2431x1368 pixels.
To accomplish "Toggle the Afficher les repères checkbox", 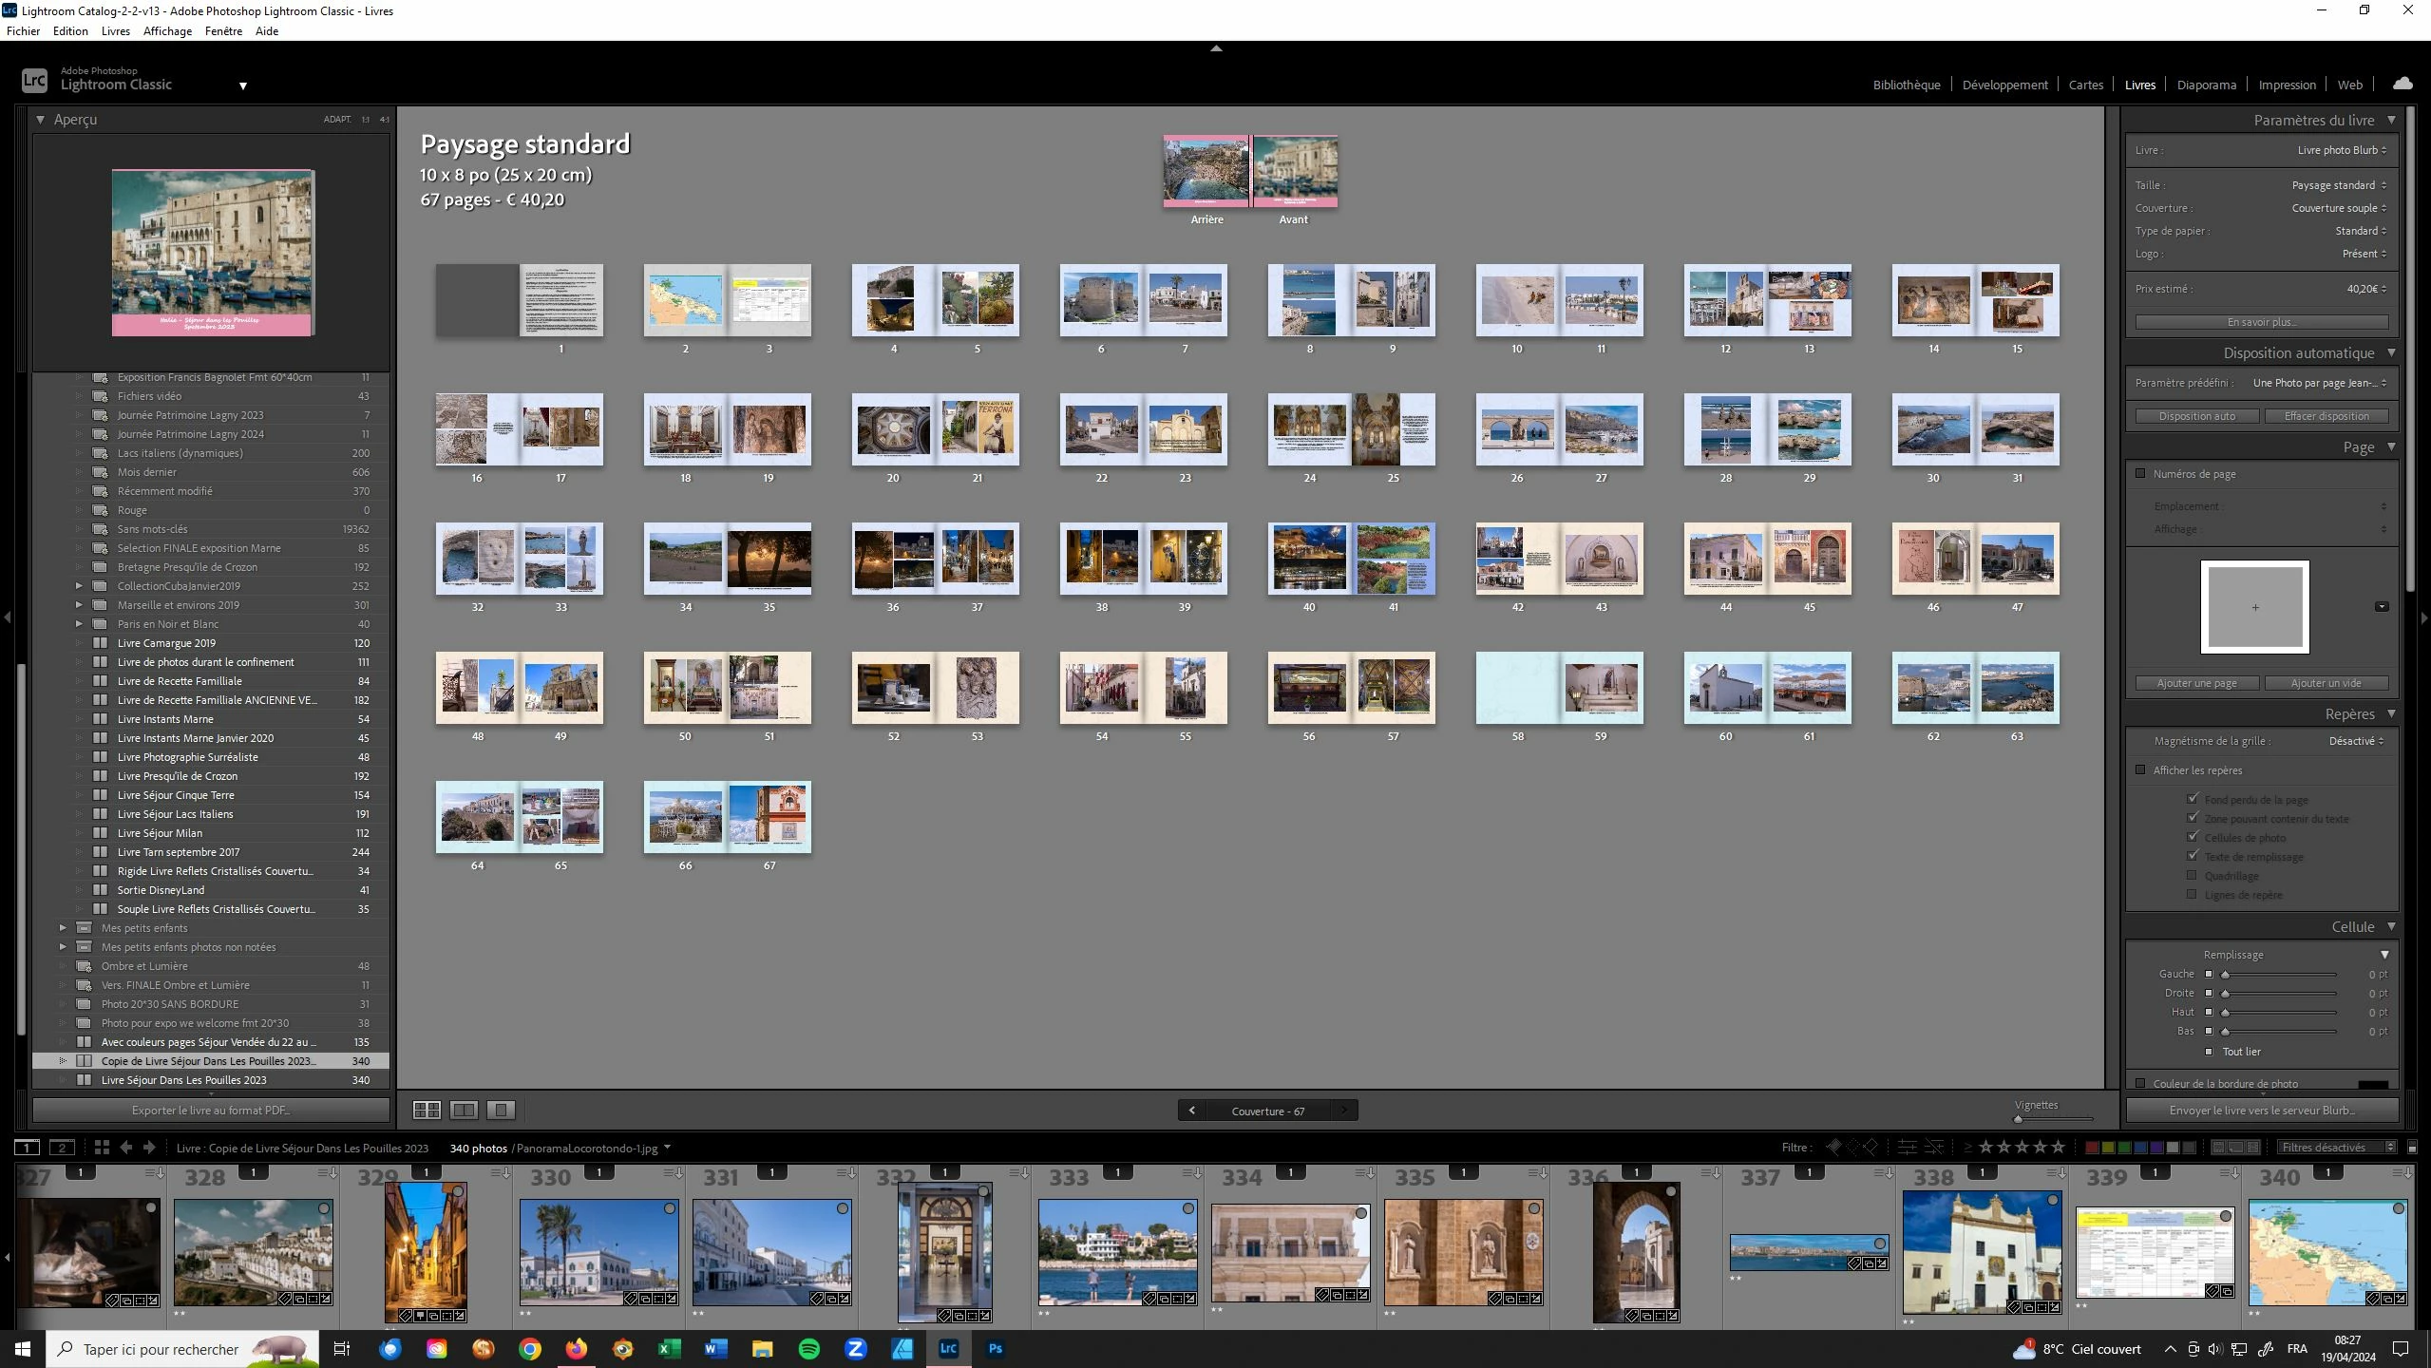I will click(2140, 769).
